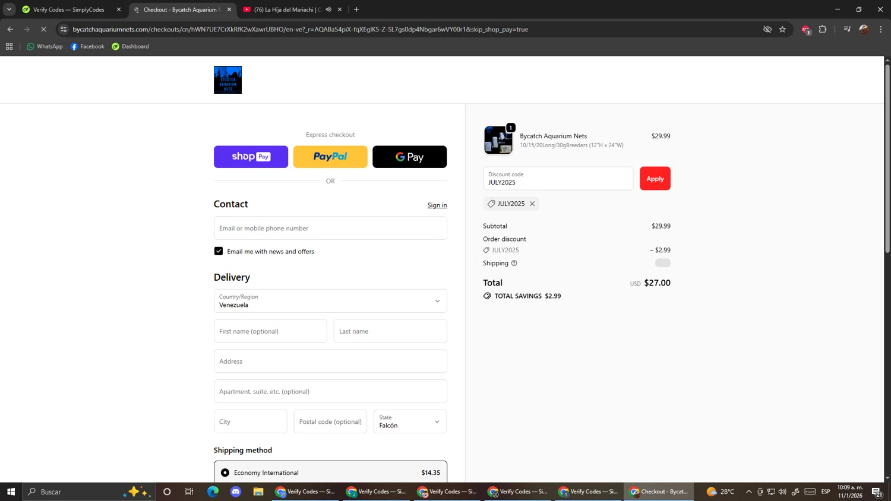Focus the Postal code field

330,421
